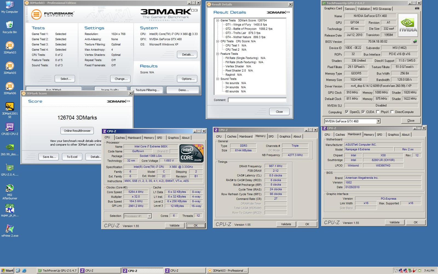The image size is (438, 274).
Task: Open the Processor #1 selection dropdown
Action: 149,216
